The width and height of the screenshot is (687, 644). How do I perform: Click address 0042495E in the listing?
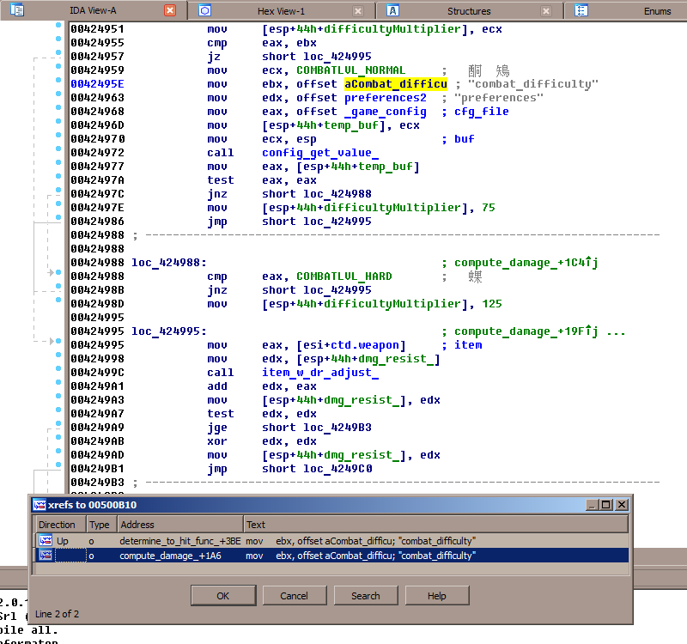(x=97, y=83)
